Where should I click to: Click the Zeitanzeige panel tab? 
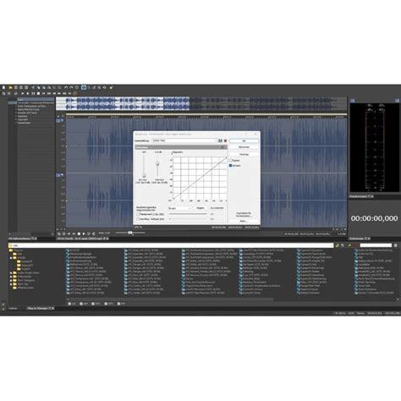[360, 239]
